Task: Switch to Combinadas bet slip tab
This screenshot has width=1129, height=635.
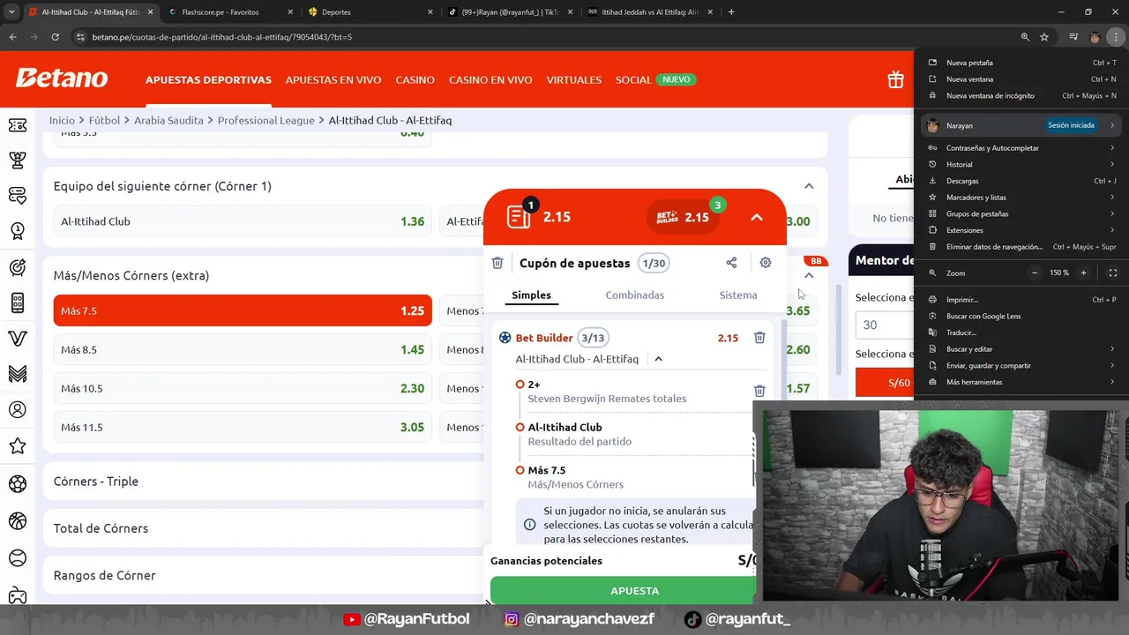Action: tap(635, 295)
